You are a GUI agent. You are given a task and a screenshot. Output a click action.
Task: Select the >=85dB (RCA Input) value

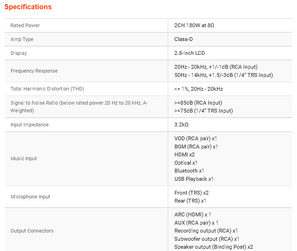coord(198,103)
